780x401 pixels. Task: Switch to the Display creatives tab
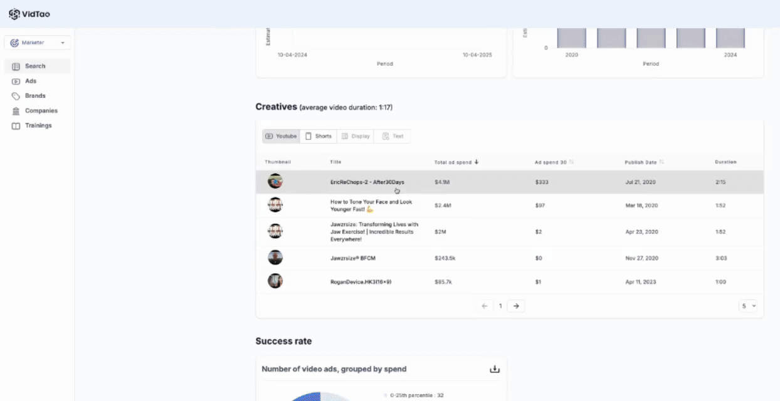click(x=355, y=136)
